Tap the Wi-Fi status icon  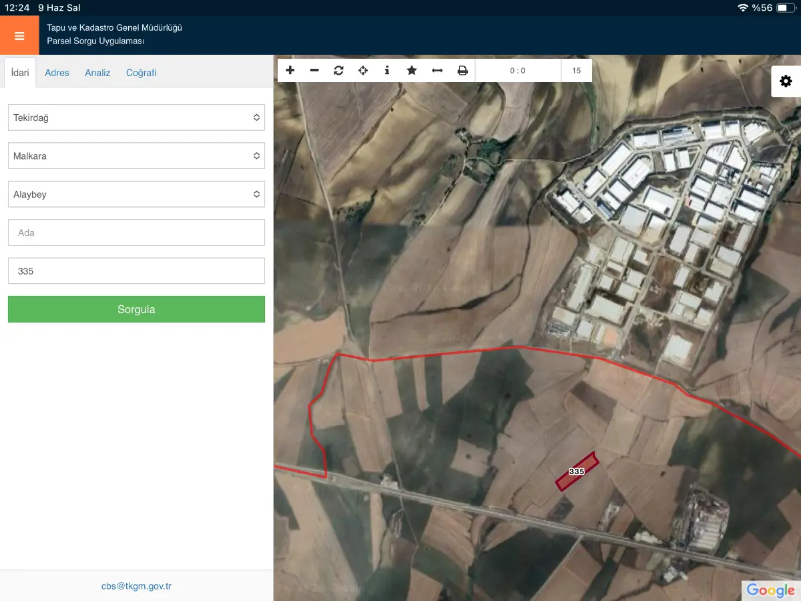pos(743,8)
